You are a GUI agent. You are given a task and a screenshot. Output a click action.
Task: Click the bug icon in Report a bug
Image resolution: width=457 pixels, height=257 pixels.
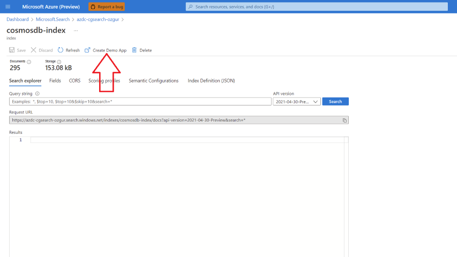pos(93,7)
